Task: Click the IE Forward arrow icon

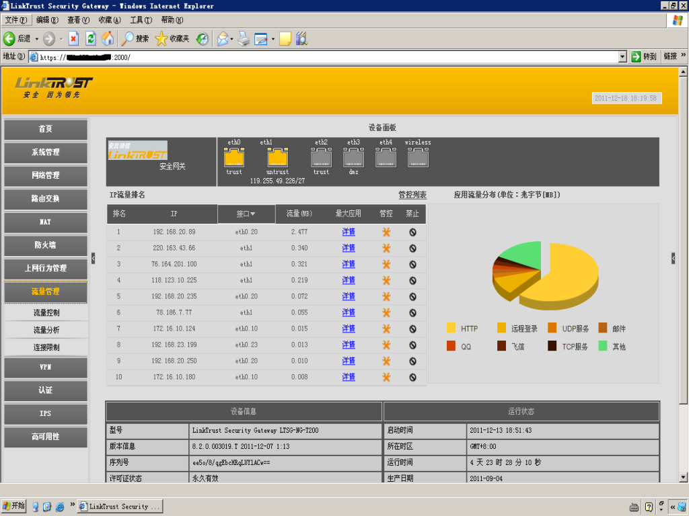Action: pyautogui.click(x=49, y=38)
